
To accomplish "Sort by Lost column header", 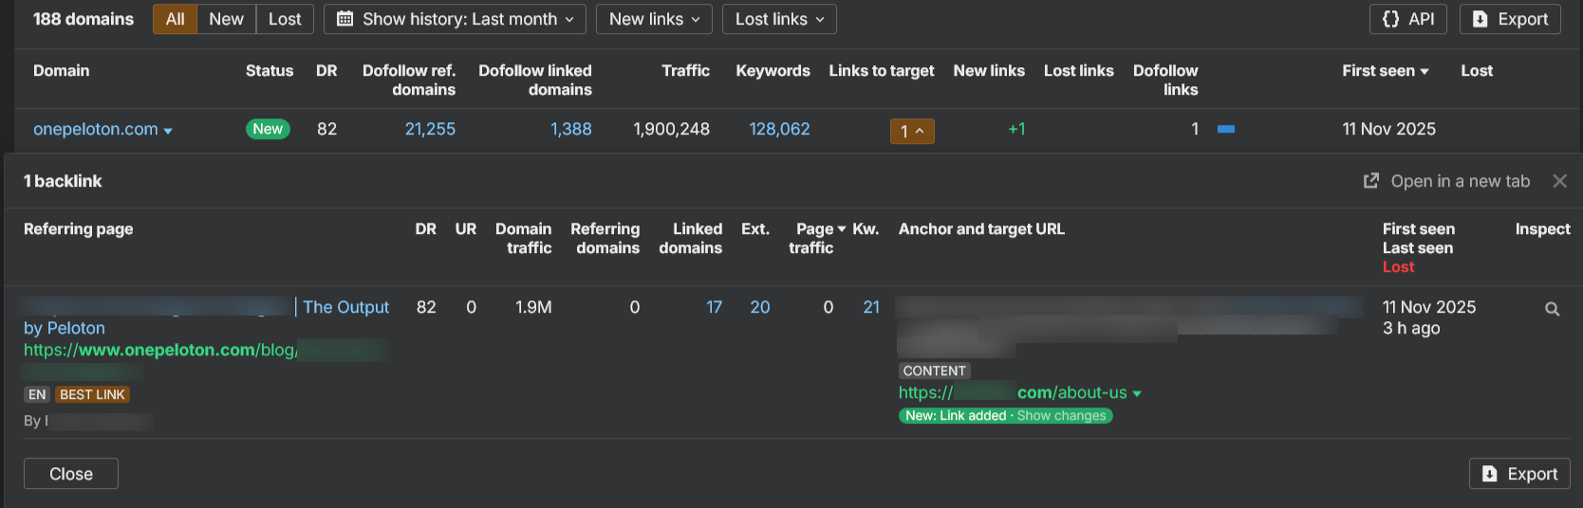I will pyautogui.click(x=1477, y=70).
